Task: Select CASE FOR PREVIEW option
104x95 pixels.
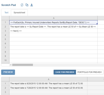Action: point(65,72)
